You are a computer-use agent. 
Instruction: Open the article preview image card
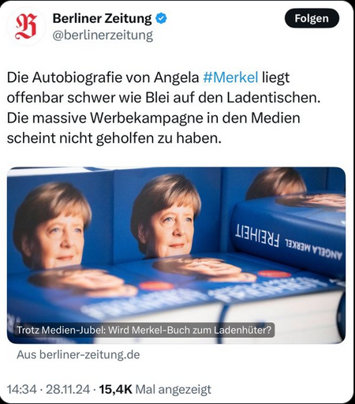(176, 255)
